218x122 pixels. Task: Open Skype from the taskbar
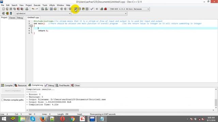tap(33, 119)
